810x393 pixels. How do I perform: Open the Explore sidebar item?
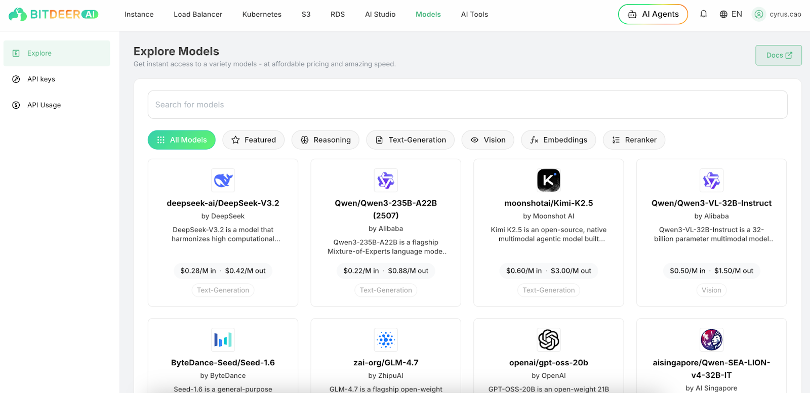click(x=57, y=53)
